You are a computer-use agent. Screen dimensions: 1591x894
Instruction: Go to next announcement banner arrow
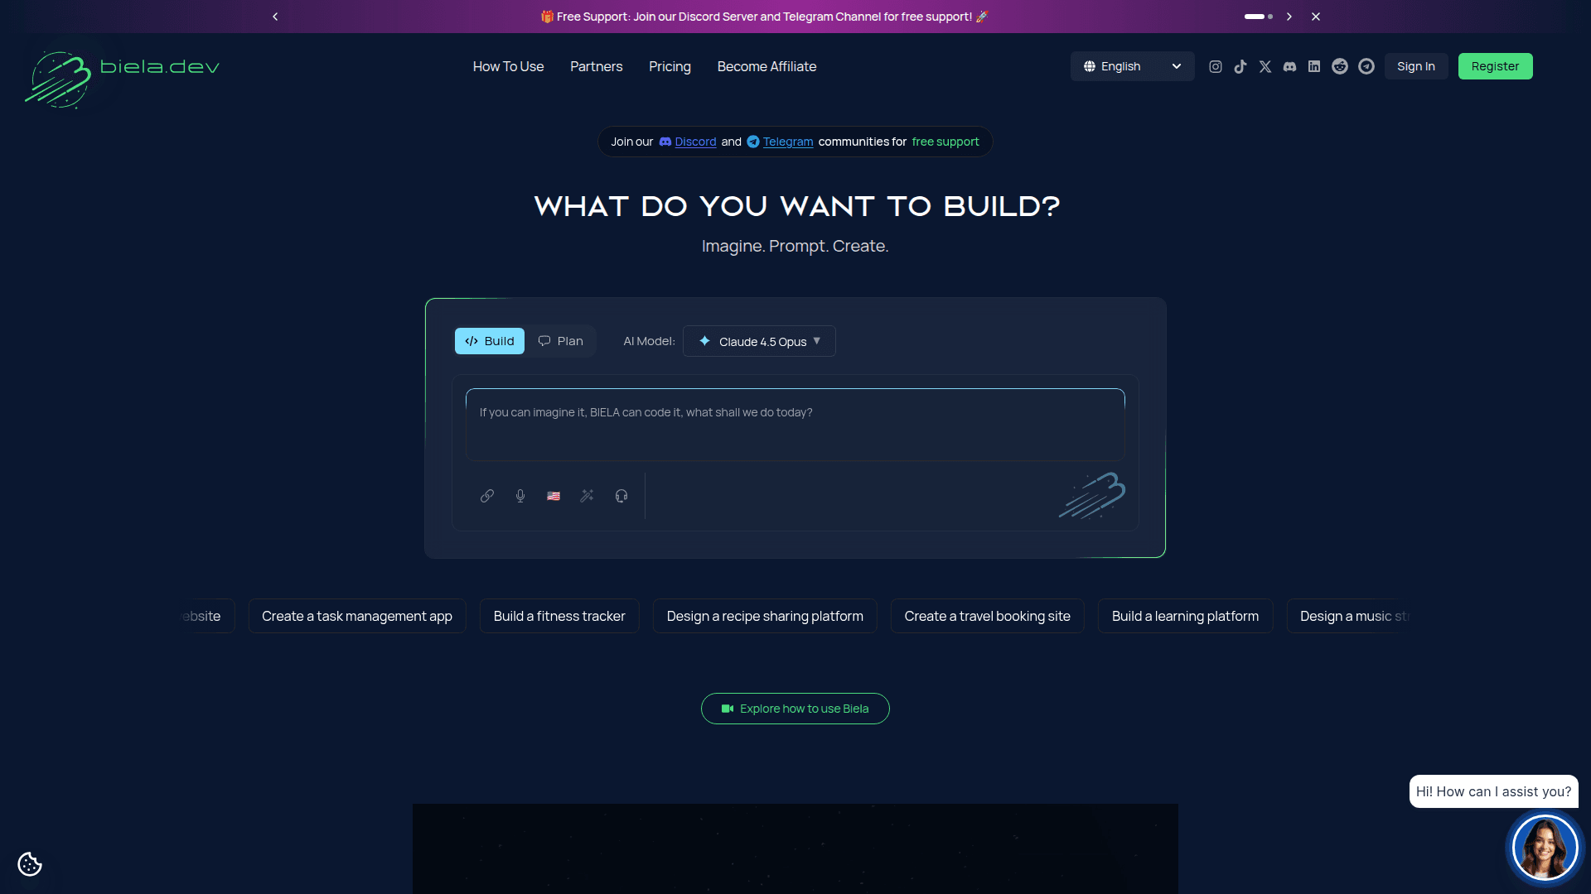tap(1289, 17)
